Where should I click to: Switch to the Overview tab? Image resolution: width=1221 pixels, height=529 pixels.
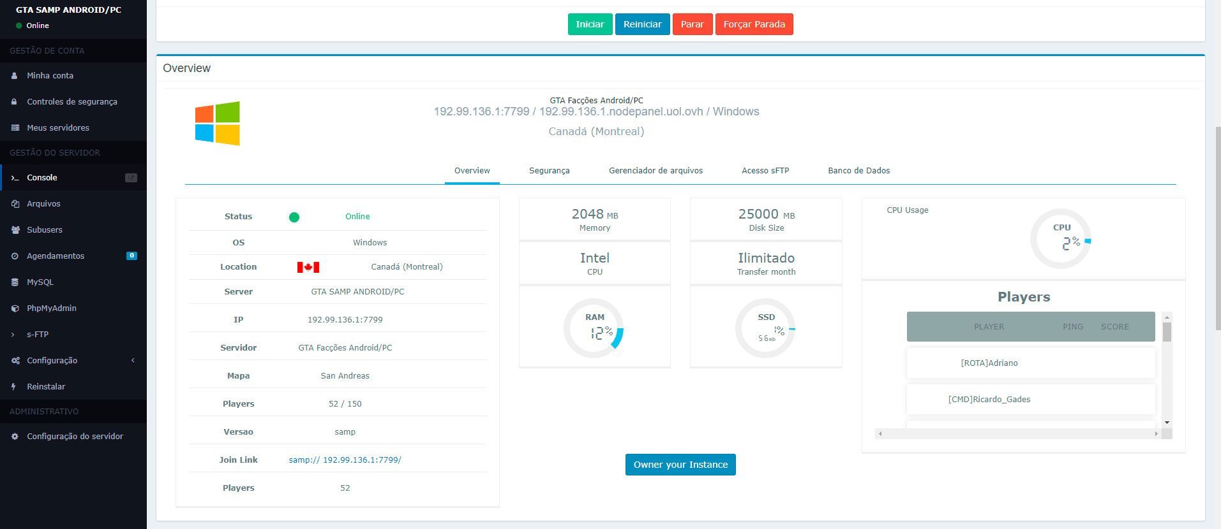pyautogui.click(x=472, y=171)
